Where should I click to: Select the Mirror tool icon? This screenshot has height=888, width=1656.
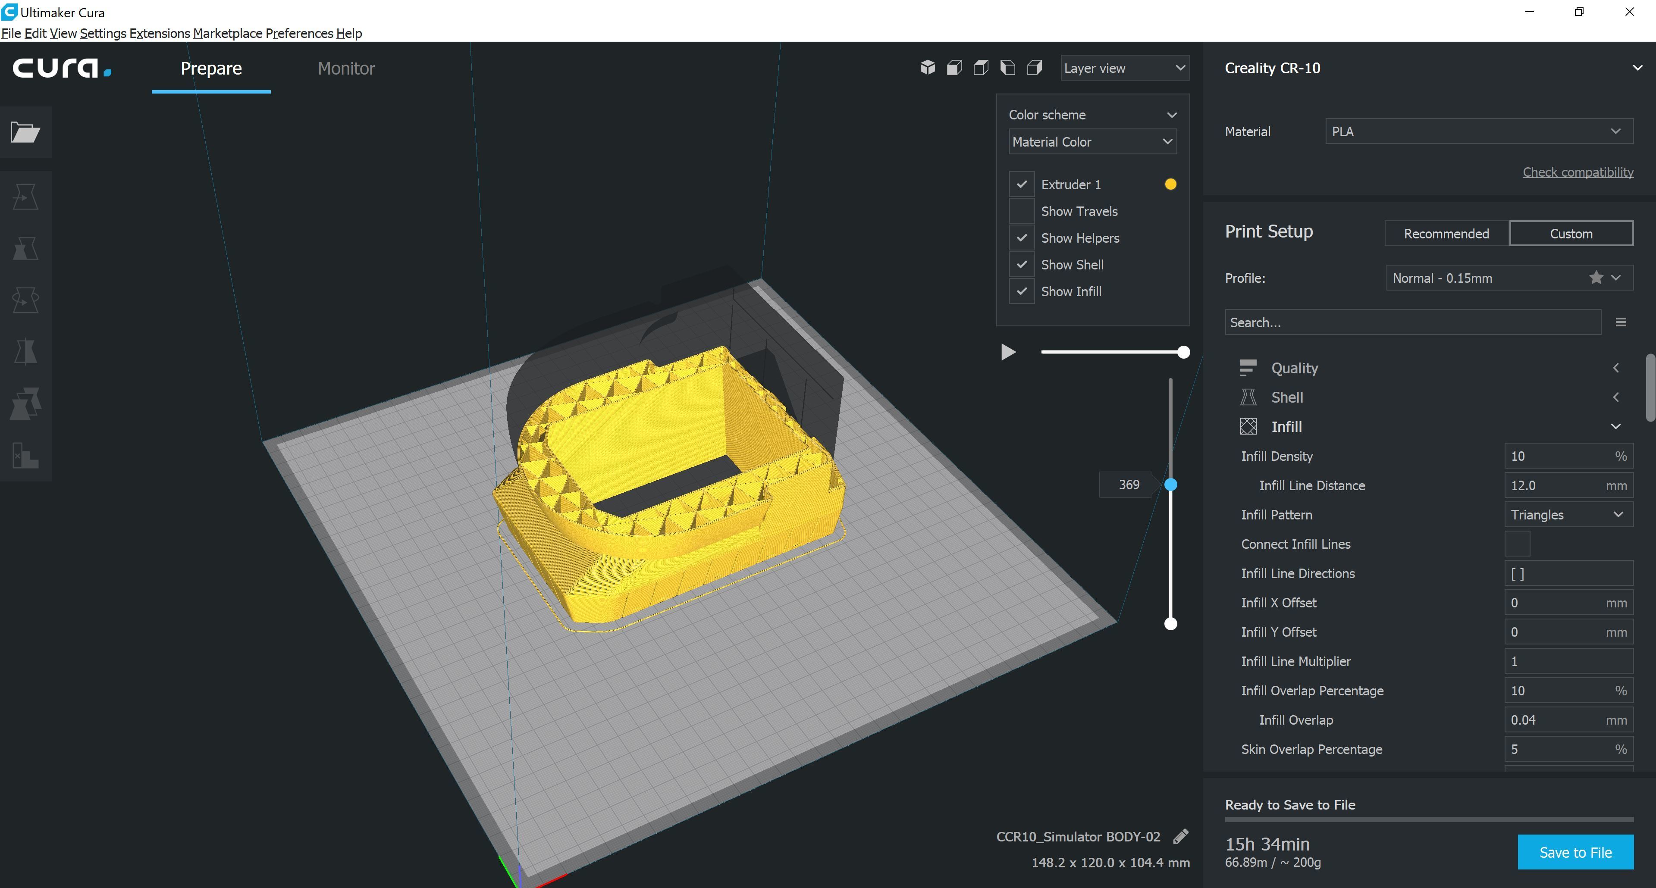25,351
